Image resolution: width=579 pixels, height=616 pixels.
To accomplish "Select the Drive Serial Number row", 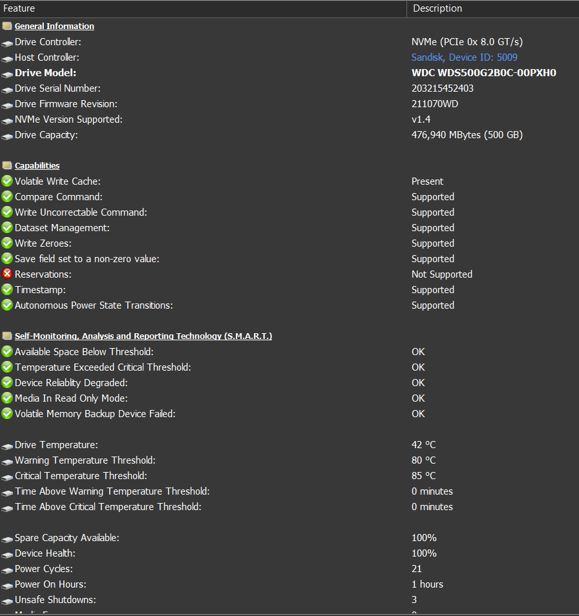I will click(x=289, y=88).
